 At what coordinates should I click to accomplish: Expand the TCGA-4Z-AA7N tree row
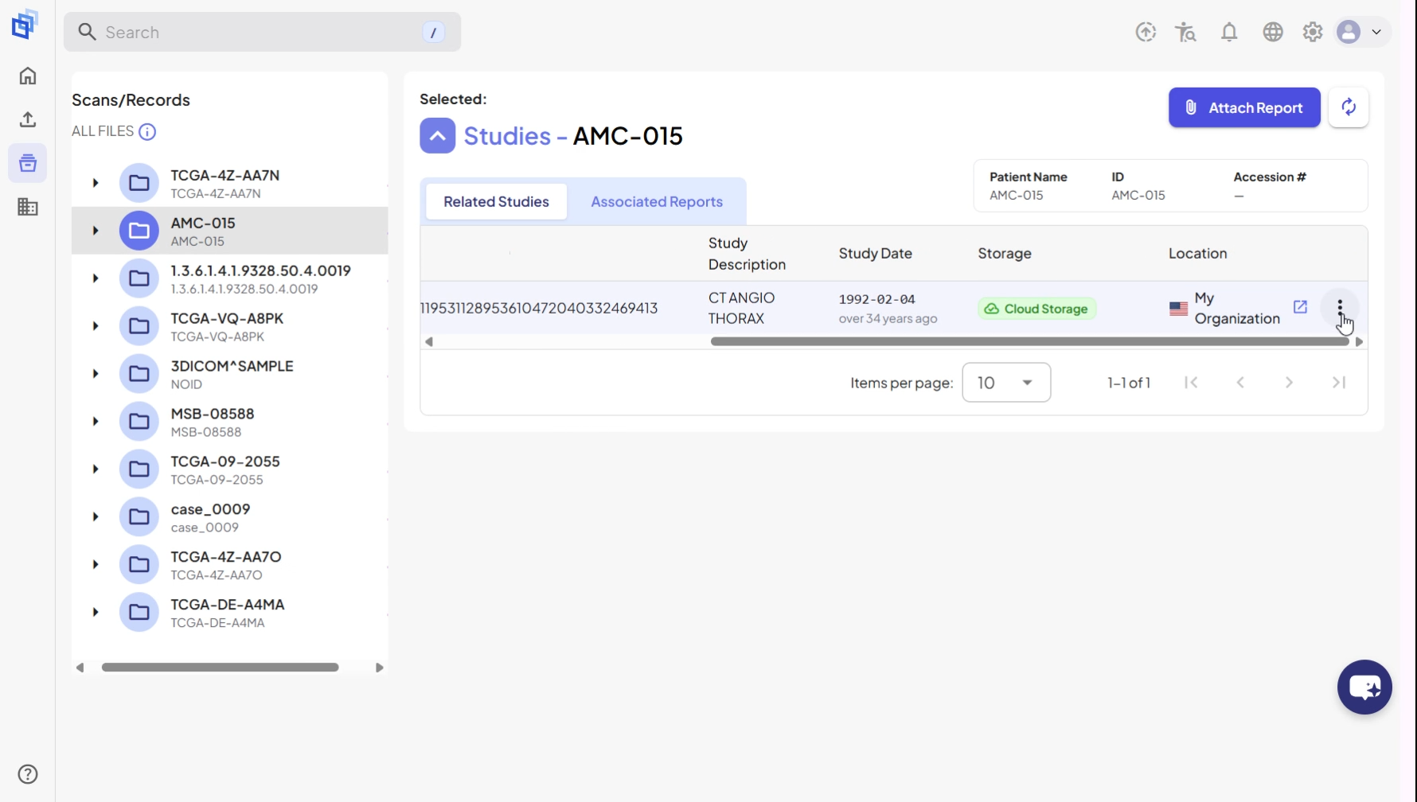pyautogui.click(x=96, y=183)
